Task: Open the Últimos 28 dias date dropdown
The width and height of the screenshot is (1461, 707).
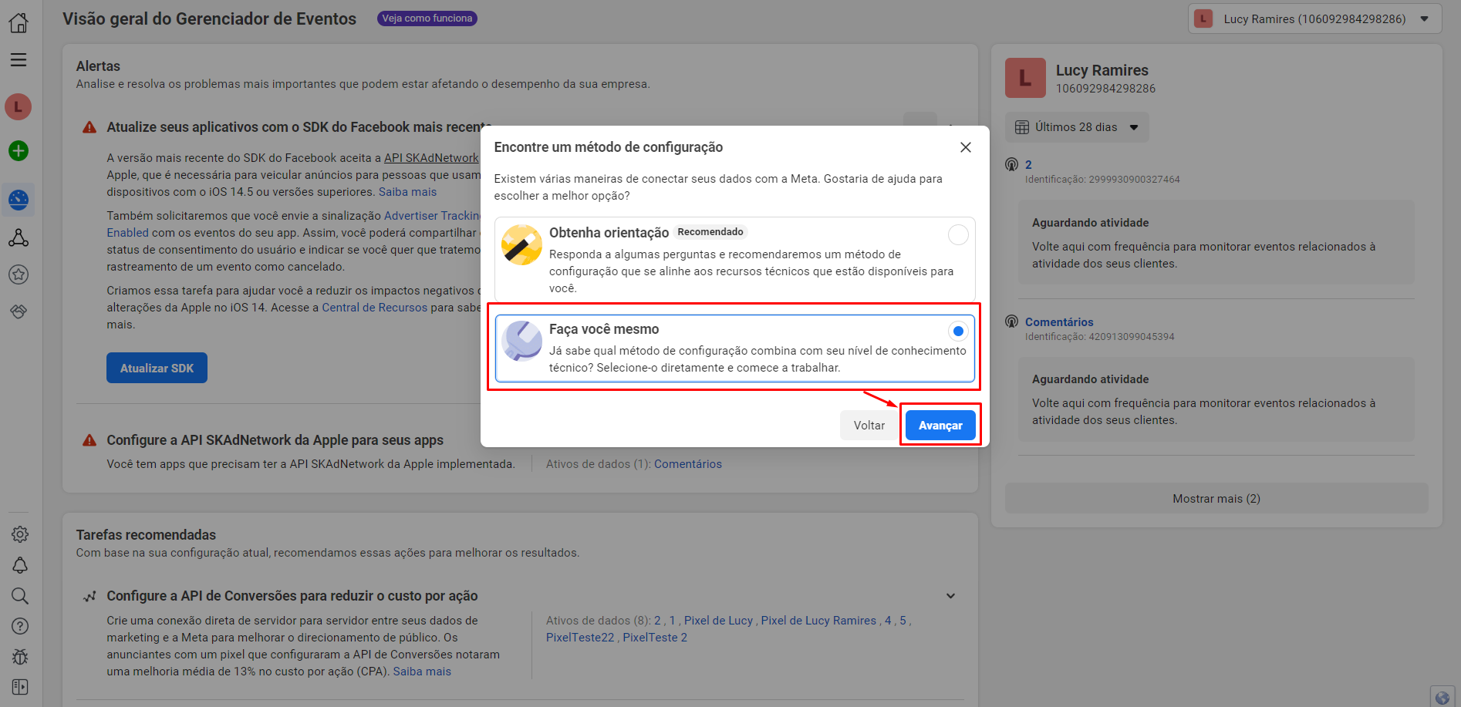Action: [x=1077, y=127]
